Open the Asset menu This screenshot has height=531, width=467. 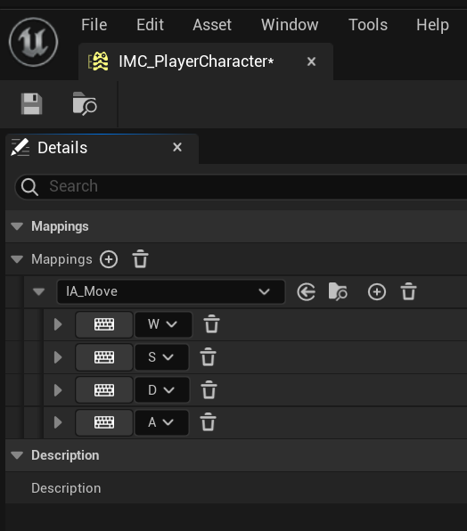click(212, 25)
